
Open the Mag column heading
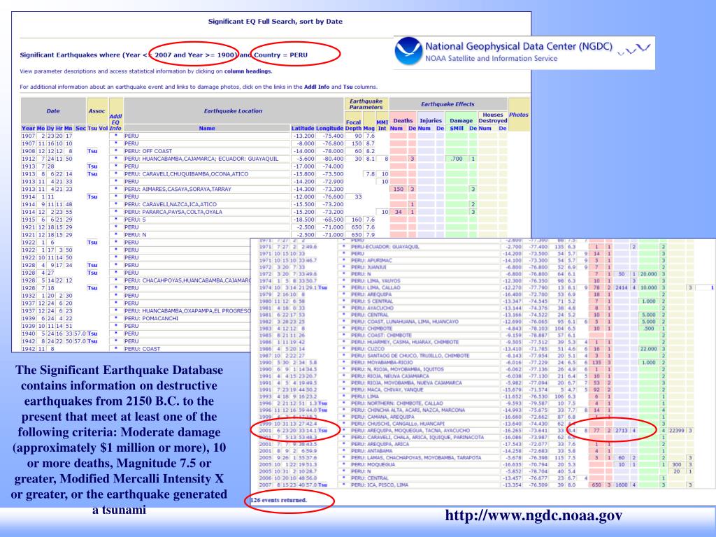click(x=369, y=129)
